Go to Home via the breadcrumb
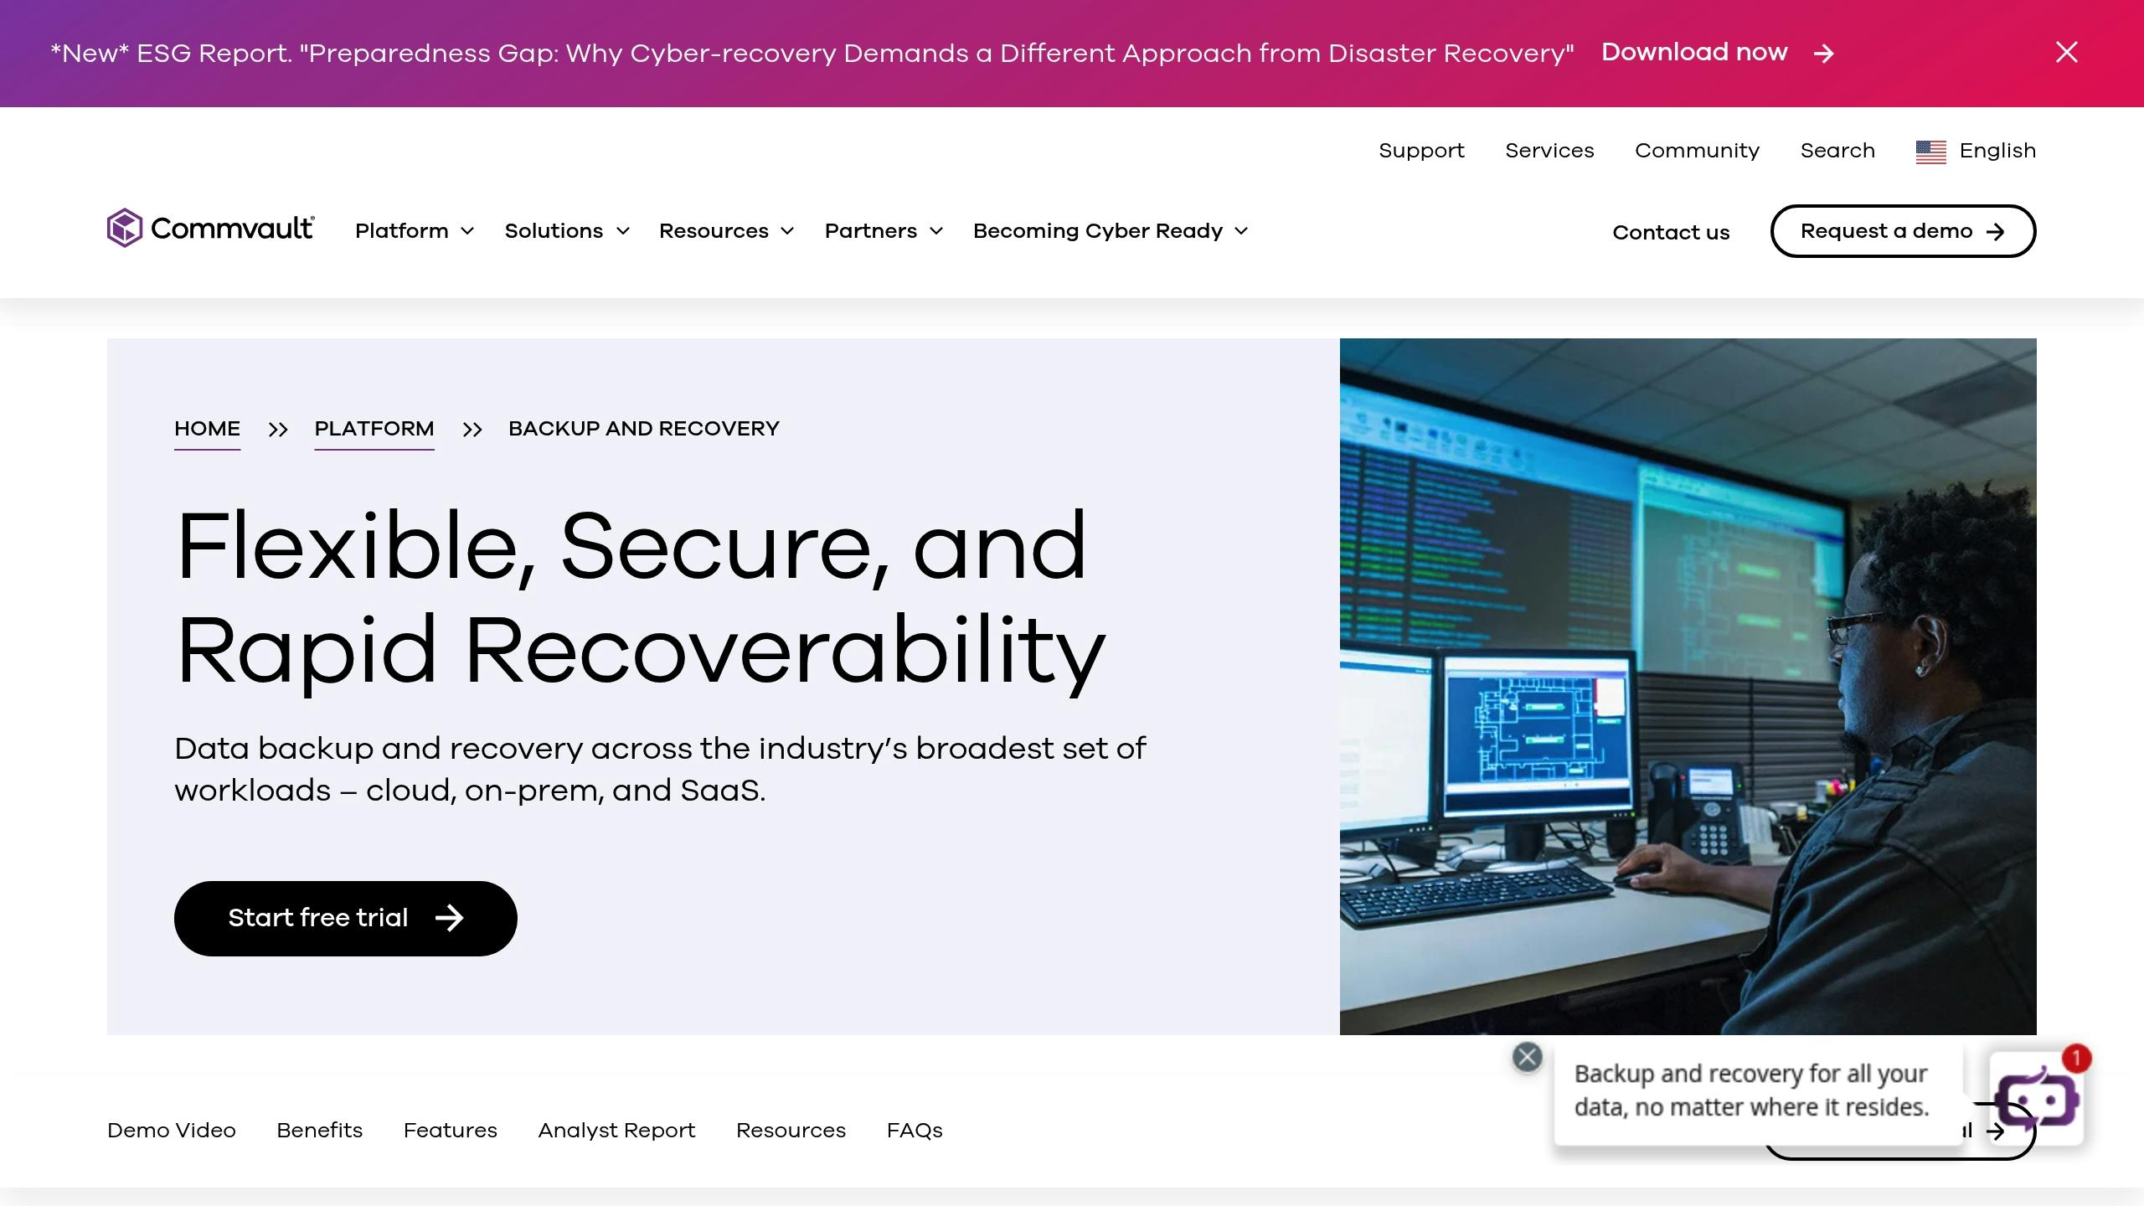The width and height of the screenshot is (2144, 1206). [x=206, y=429]
